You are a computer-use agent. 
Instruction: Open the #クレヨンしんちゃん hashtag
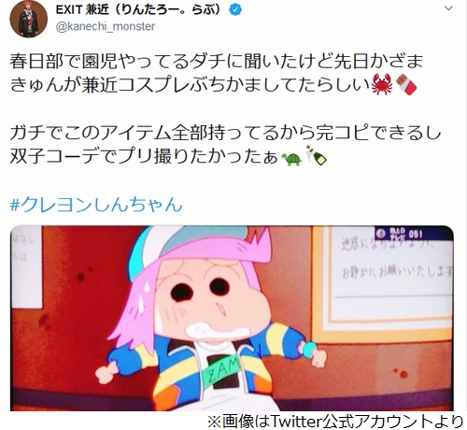[96, 205]
